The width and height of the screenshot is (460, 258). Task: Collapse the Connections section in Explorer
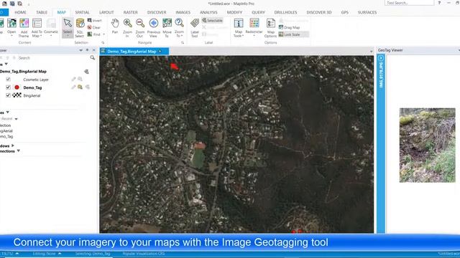[x=19, y=151]
